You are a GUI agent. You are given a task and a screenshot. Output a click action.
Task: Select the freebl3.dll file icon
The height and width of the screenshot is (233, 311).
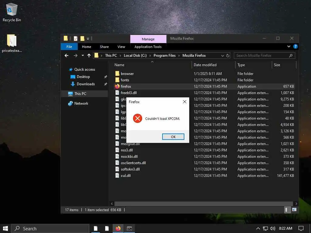coord(117,93)
